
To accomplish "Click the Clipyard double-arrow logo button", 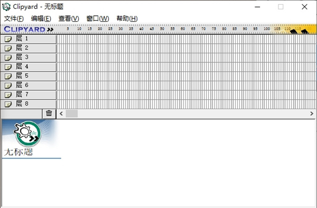I will [50, 30].
